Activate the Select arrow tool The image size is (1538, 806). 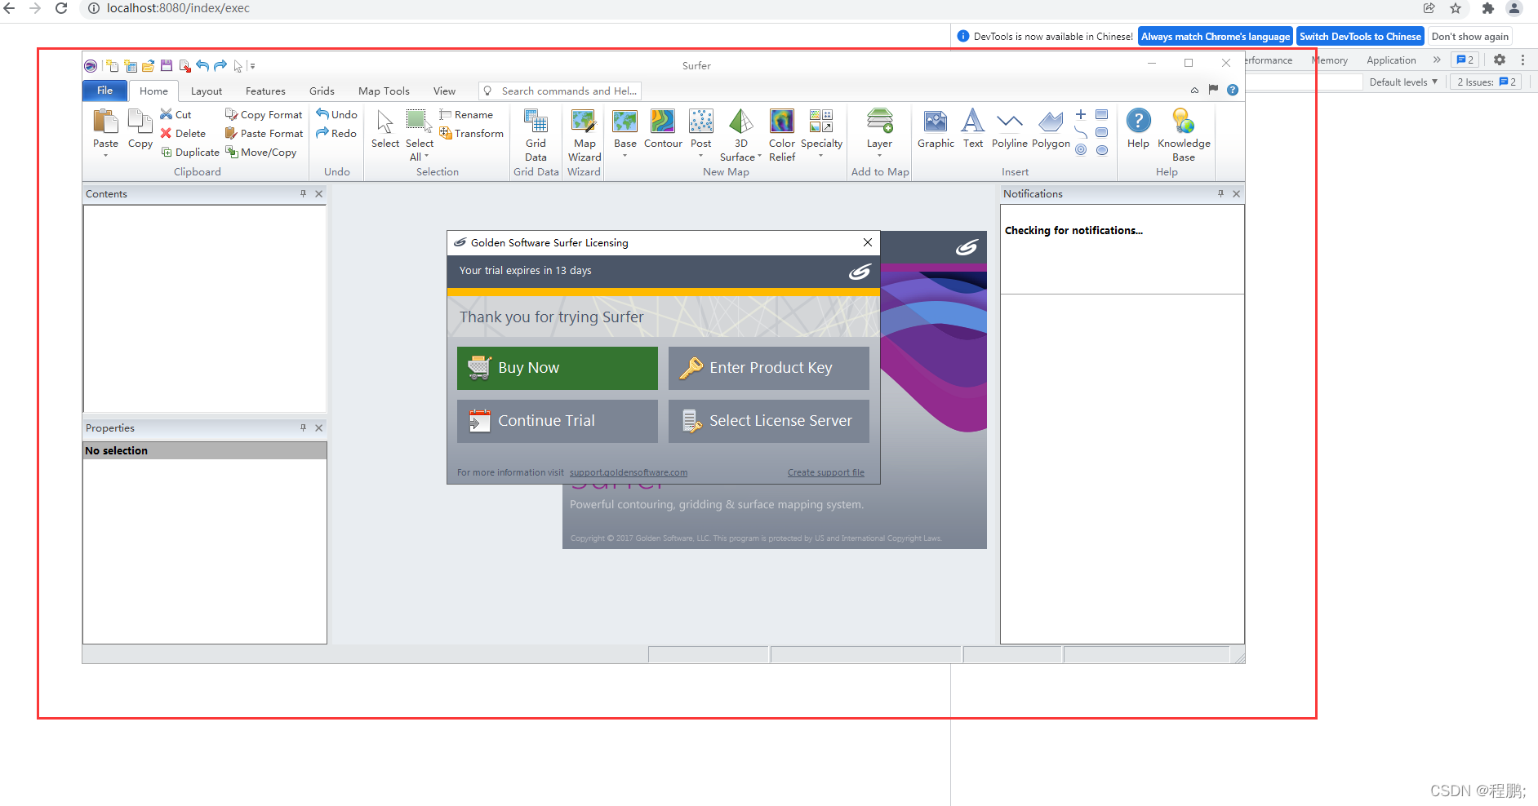point(385,129)
